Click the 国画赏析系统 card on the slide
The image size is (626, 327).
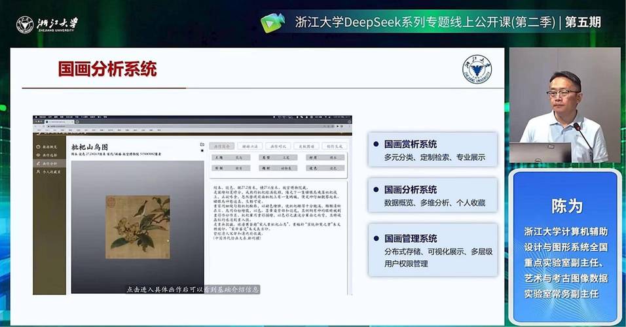433,150
